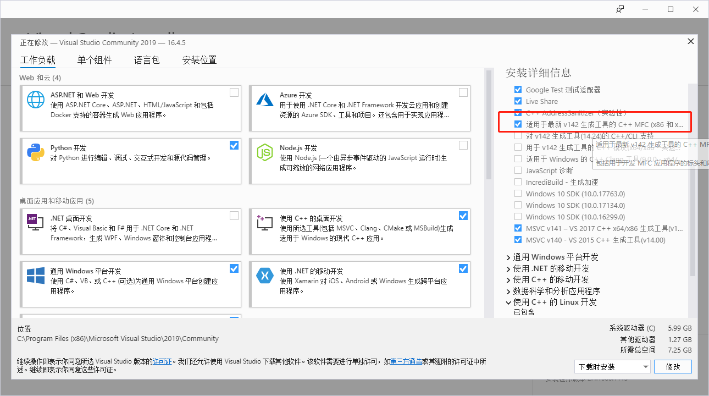Enable the ASP.NET 和 Web 开发 workload checkbox
Viewport: 709px width, 396px height.
point(234,92)
